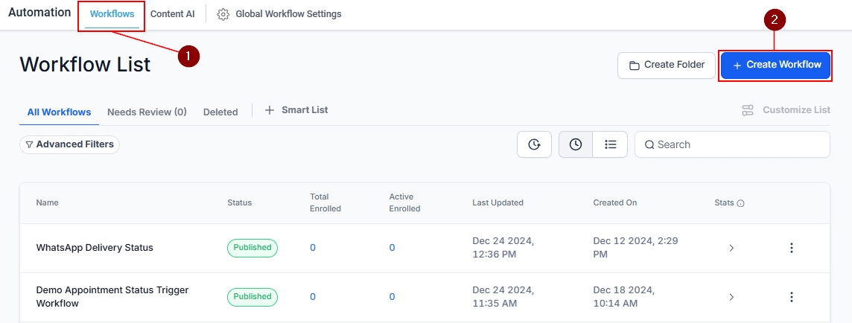
Task: Click the Customize List icon
Action: tap(748, 110)
